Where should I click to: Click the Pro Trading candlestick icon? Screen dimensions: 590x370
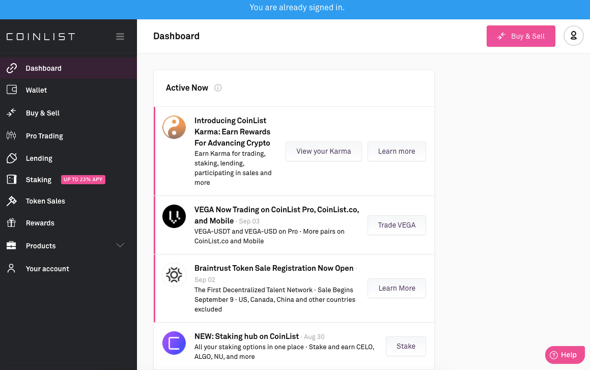(x=11, y=135)
